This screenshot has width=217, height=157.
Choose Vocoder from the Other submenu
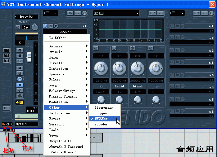click(x=105, y=124)
